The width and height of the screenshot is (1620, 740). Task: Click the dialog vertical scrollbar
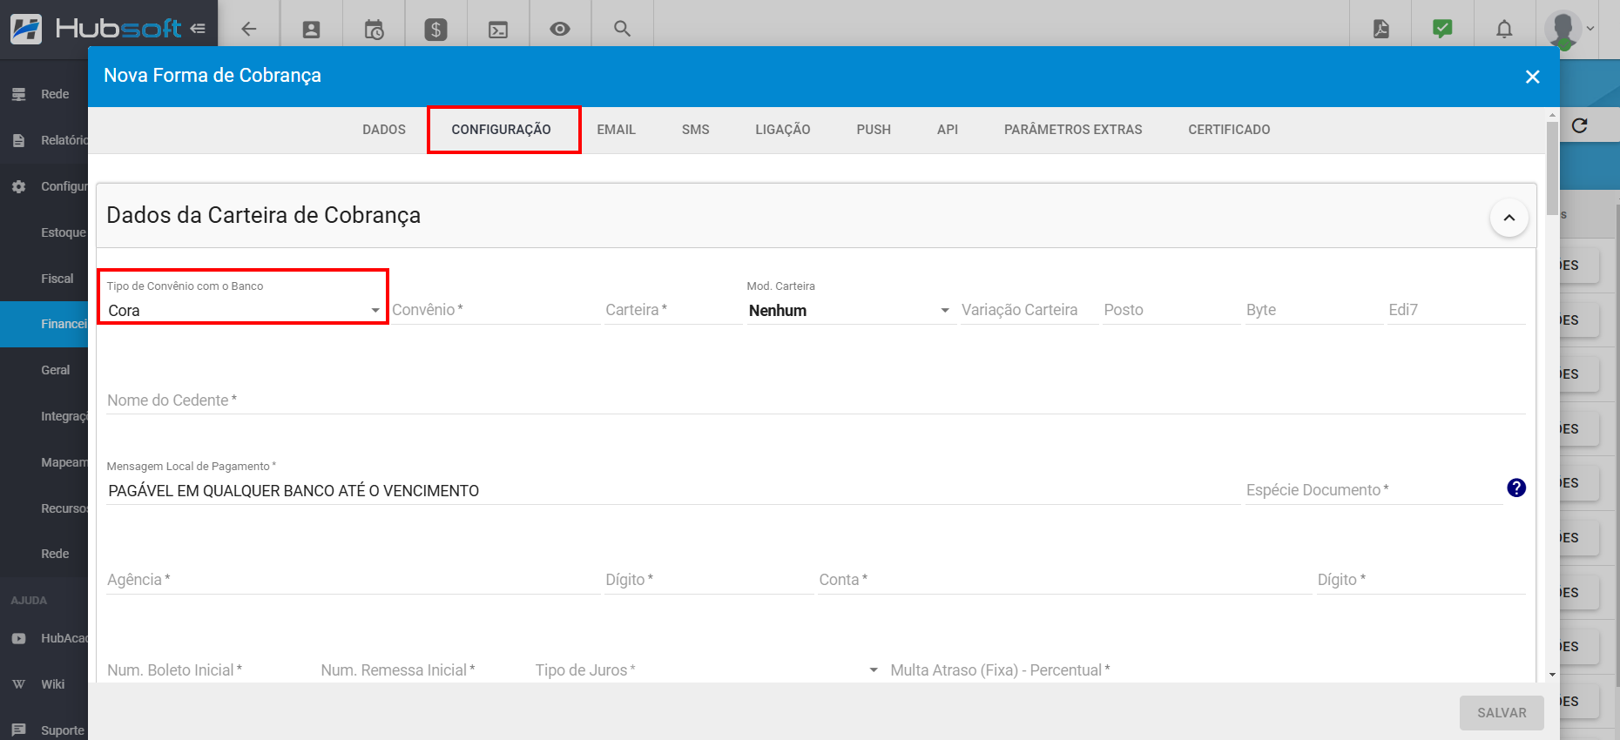(x=1552, y=168)
